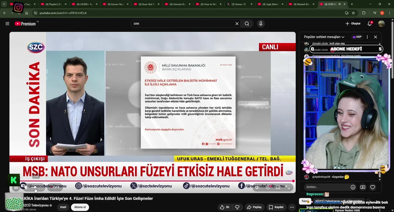
Task: Select the Tümü filter chip
Action: (x=305, y=201)
